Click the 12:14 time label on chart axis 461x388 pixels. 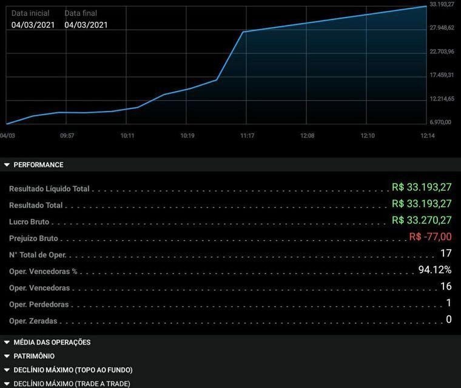428,136
